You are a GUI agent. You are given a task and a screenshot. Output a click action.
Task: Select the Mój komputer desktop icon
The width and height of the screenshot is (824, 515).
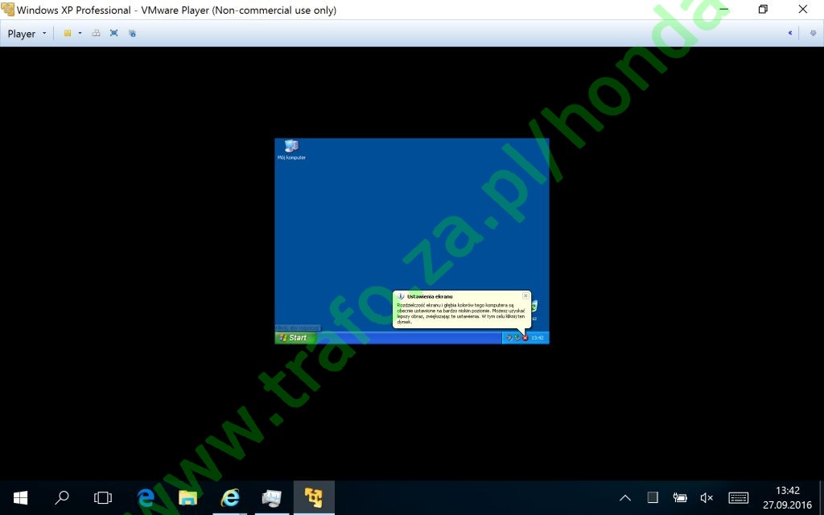click(291, 150)
